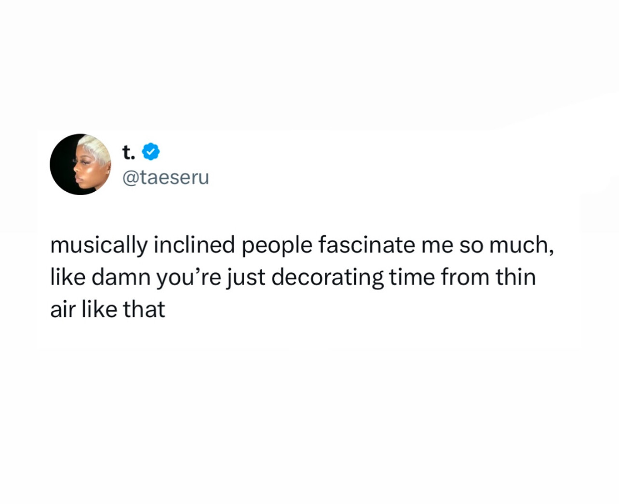Select the word "thin" ending the second line
The height and width of the screenshot is (504, 619).
(x=516, y=278)
